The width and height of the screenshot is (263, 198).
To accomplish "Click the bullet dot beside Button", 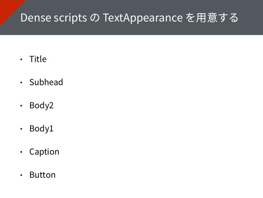I will coord(21,175).
